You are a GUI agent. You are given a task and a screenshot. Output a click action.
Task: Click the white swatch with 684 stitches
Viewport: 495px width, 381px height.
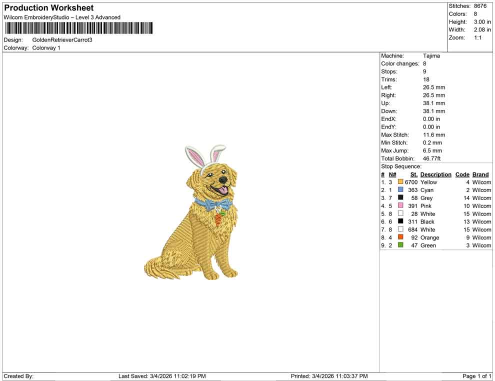400,229
